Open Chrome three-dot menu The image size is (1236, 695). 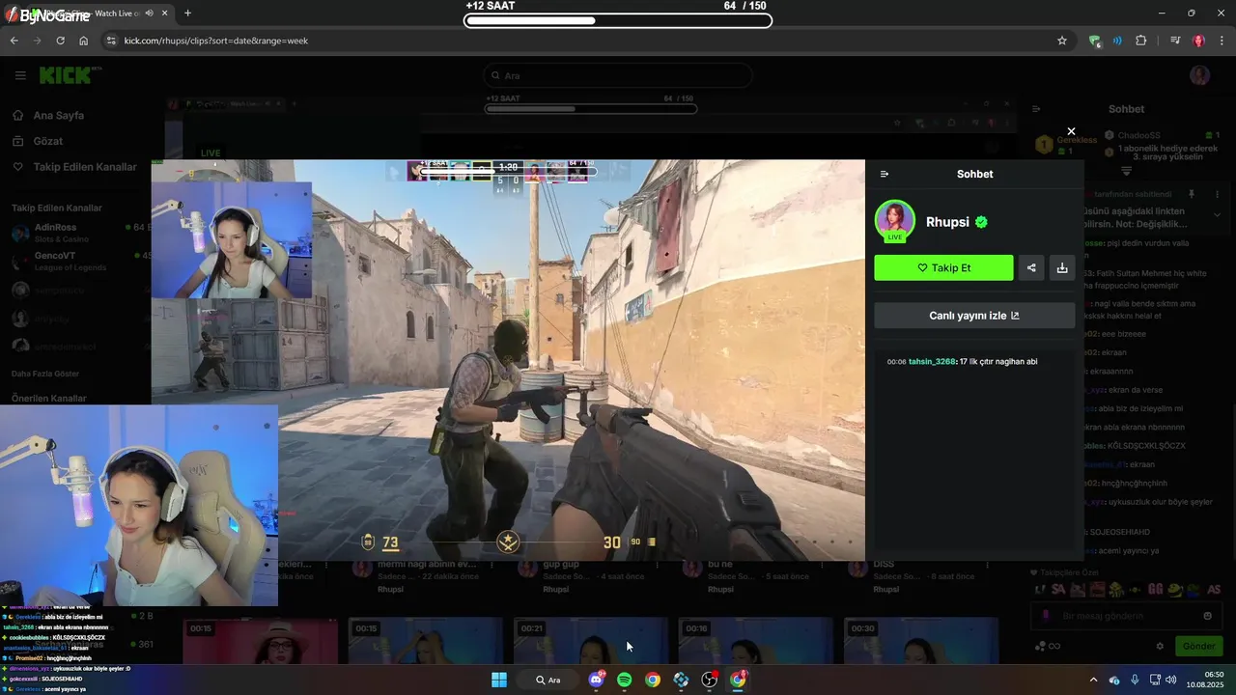click(1222, 41)
